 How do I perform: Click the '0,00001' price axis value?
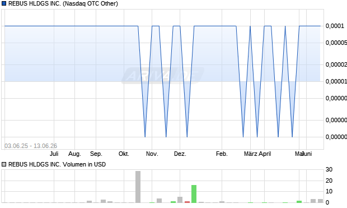coord(336,81)
